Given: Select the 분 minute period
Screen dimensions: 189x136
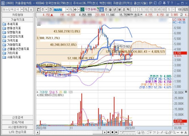Looking at the screenshot, I should point(119,9).
